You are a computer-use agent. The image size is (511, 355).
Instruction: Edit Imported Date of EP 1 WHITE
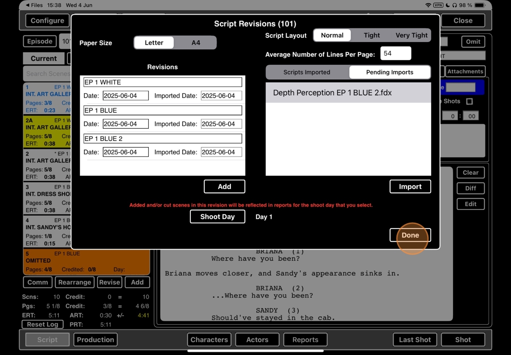221,96
